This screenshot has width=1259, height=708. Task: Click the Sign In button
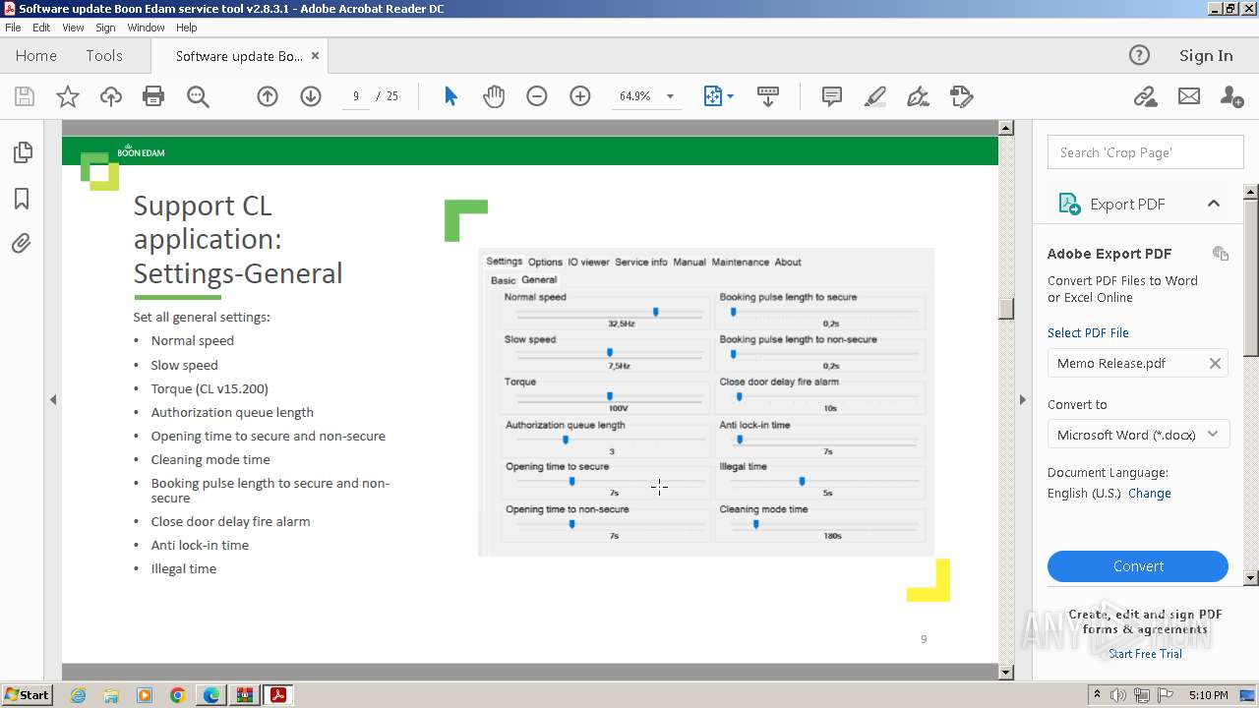pos(1206,56)
